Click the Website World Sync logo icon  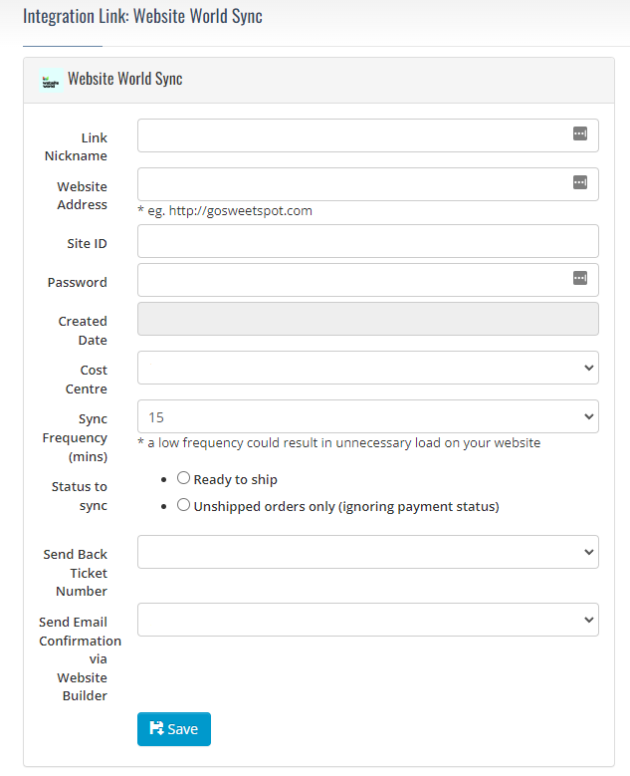click(x=51, y=81)
